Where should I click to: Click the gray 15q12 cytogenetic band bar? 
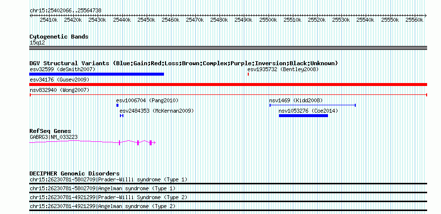[x=228, y=48]
